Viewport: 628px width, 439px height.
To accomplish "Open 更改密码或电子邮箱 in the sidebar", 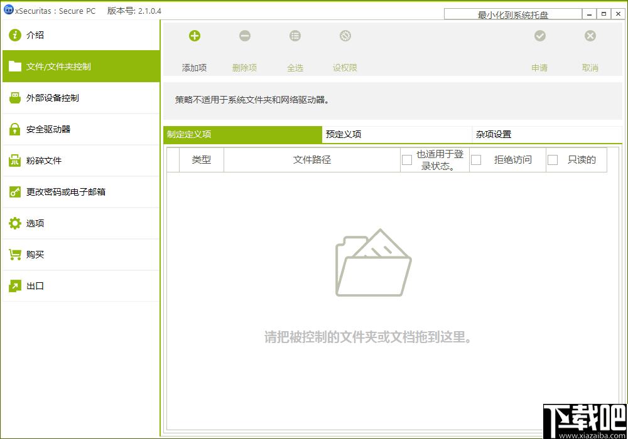I will (x=81, y=192).
